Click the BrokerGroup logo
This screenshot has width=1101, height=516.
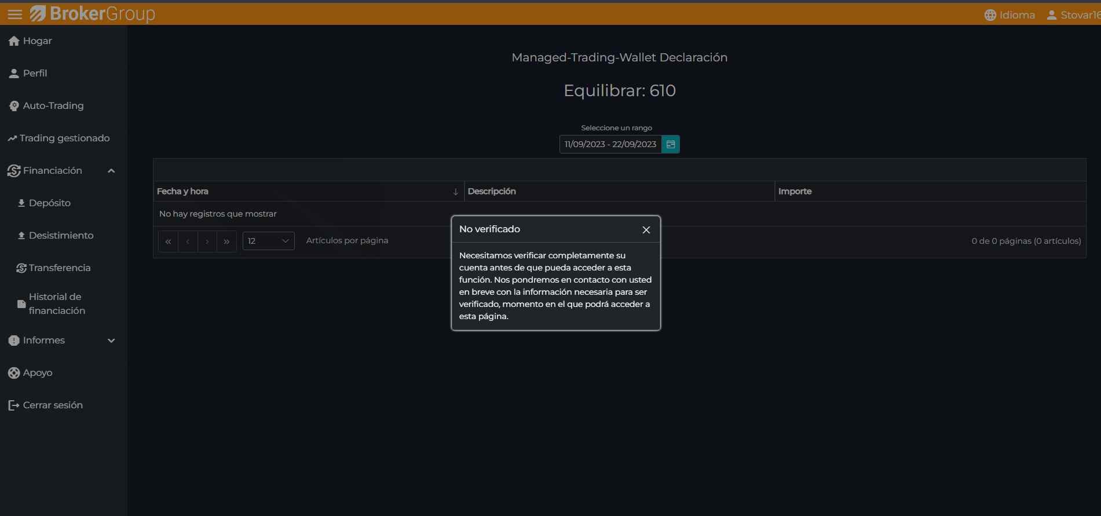(93, 13)
